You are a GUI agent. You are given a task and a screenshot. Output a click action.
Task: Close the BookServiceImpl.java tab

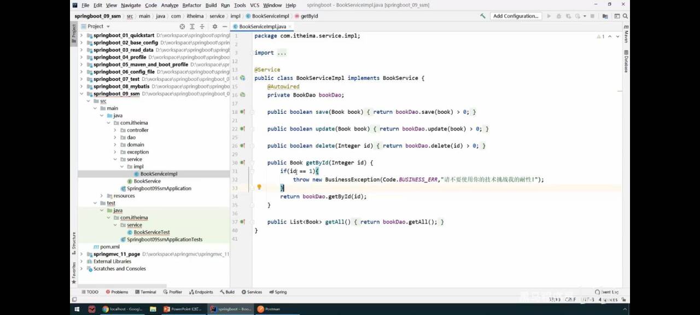[290, 26]
